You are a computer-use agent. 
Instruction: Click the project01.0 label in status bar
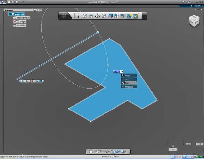click(x=107, y=156)
